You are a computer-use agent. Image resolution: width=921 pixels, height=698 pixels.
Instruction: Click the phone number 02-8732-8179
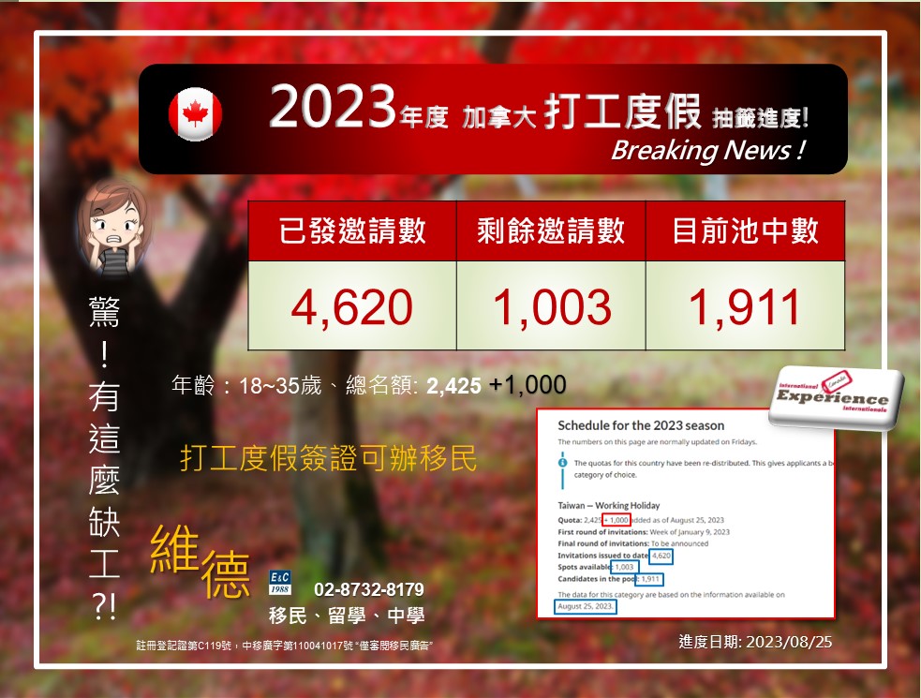click(369, 589)
